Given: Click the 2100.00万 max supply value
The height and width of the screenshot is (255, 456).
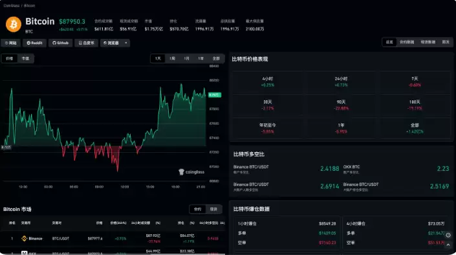Looking at the screenshot, I should (x=255, y=29).
